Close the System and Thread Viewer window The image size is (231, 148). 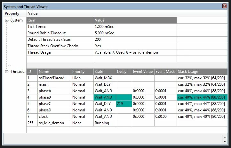224,6
